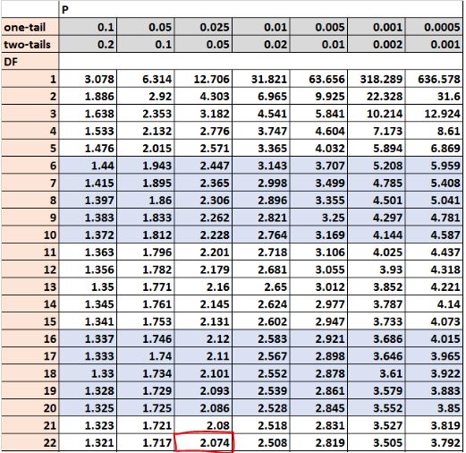Select cell 5.408 in DF 7 row
This screenshot has width=466, height=453.
[x=434, y=183]
